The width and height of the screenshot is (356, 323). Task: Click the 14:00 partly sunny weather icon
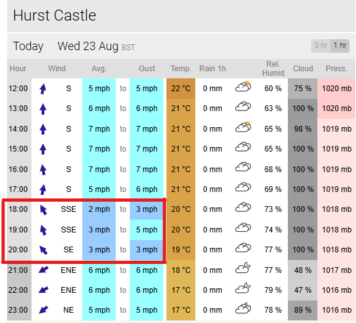[243, 127]
